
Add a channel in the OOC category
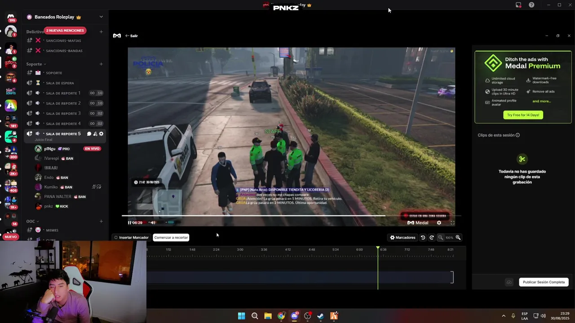point(101,221)
